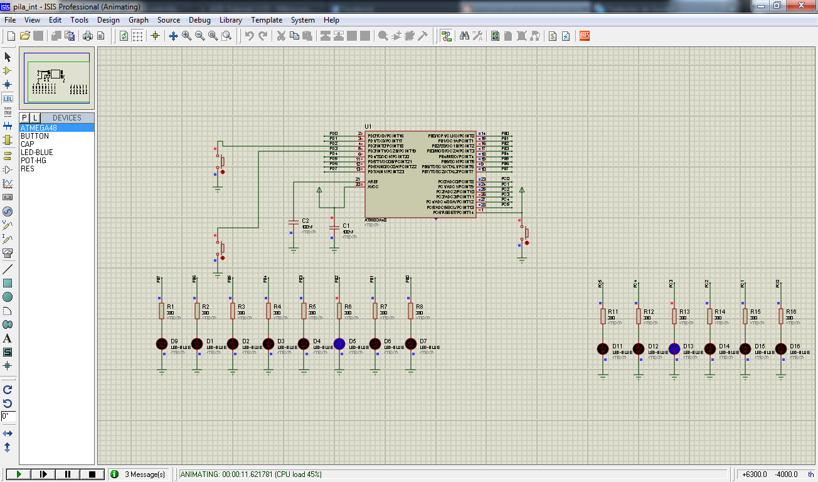Select the Selection pointer tool
This screenshot has height=482, width=818.
(9, 56)
